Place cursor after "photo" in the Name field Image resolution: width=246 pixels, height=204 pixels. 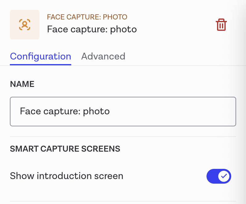coord(110,111)
